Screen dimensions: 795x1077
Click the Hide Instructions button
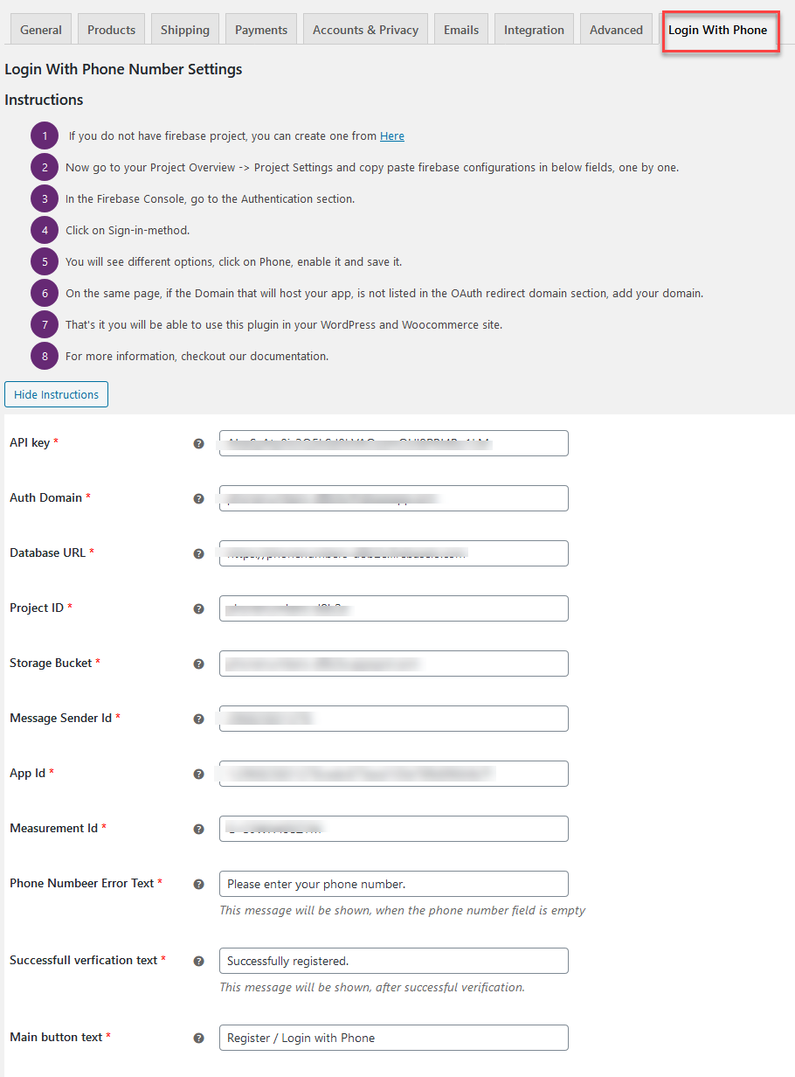point(56,394)
